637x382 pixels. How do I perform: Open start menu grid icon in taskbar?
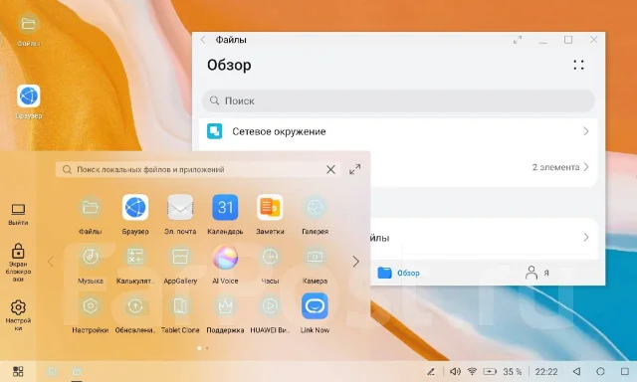tap(18, 371)
